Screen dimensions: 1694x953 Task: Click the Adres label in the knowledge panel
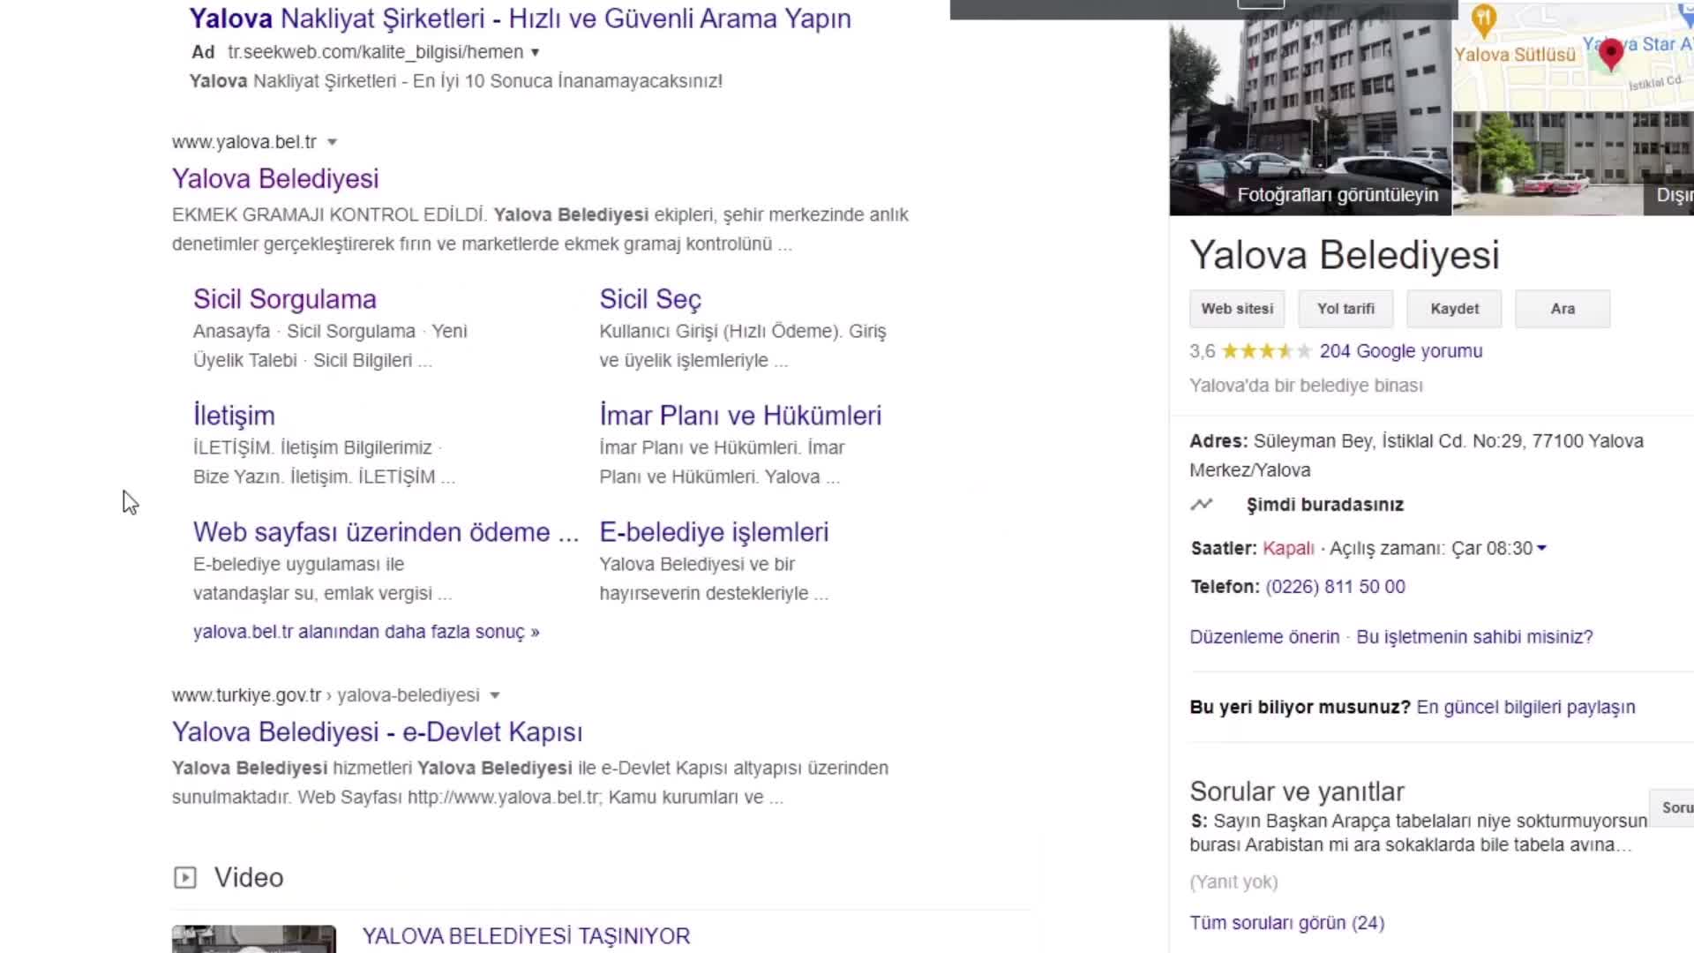[1218, 441]
